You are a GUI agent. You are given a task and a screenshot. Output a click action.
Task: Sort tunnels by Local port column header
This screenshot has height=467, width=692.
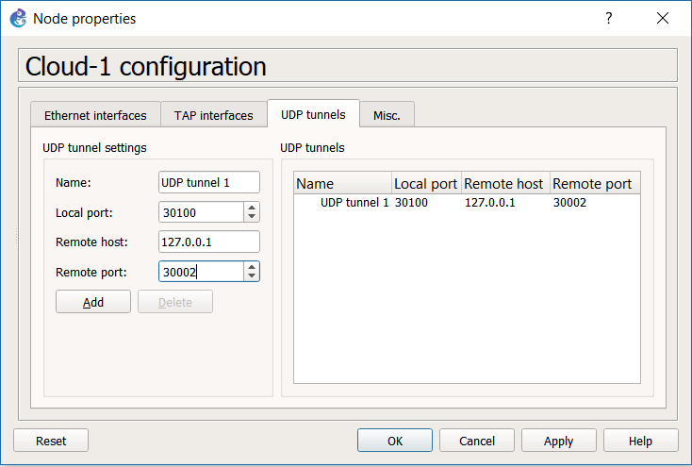tap(426, 183)
